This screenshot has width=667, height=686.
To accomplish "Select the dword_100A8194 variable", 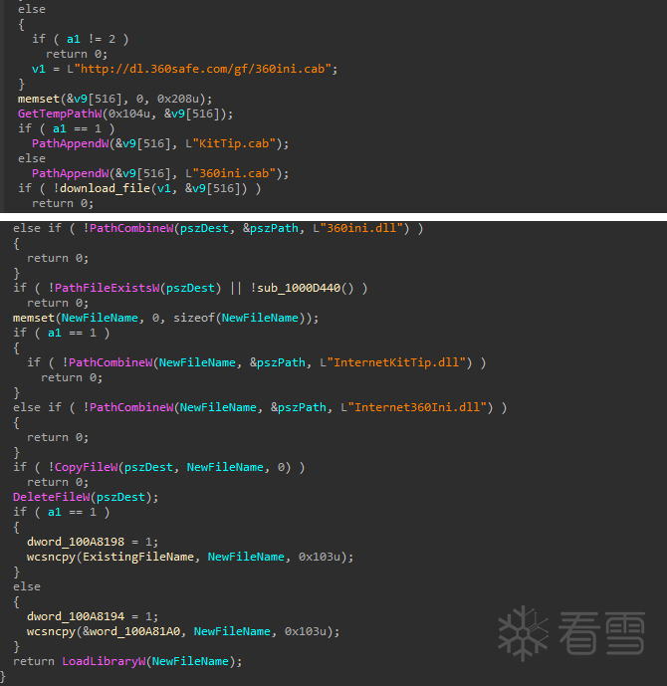I will pyautogui.click(x=76, y=616).
